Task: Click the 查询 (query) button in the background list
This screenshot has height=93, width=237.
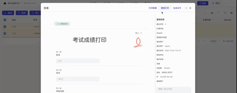Action: pyautogui.click(x=22, y=13)
